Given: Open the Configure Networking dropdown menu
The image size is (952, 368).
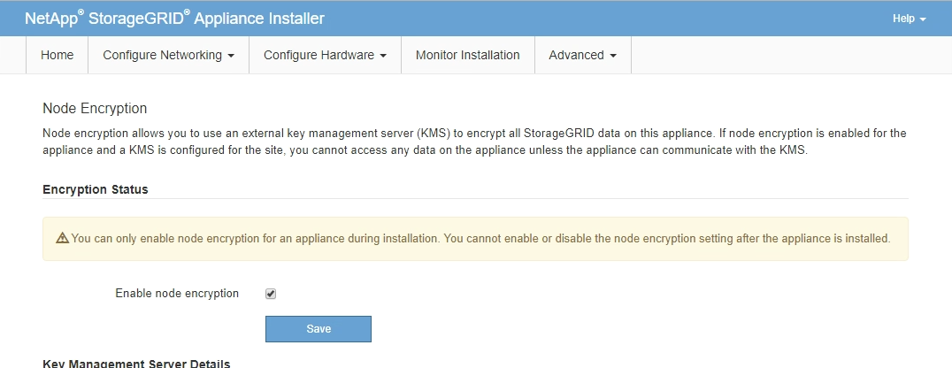Looking at the screenshot, I should tap(168, 55).
